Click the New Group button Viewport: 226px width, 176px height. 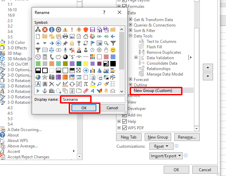[158, 137]
